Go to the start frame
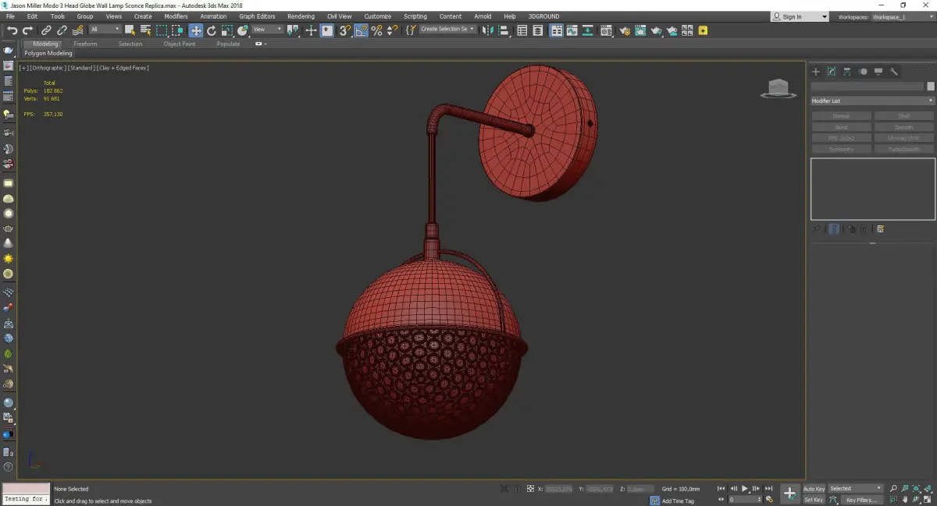 [721, 488]
